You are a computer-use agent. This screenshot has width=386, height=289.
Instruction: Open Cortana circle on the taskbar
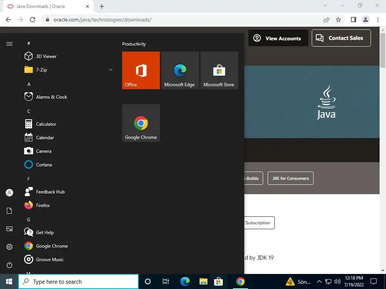(148, 281)
